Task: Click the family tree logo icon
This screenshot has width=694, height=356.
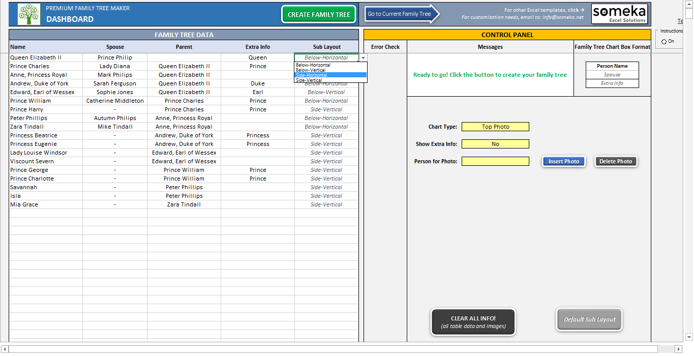Action: tap(29, 14)
